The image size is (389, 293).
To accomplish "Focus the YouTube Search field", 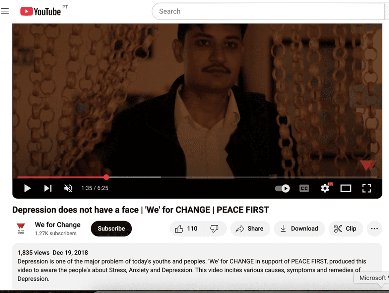I will [268, 11].
